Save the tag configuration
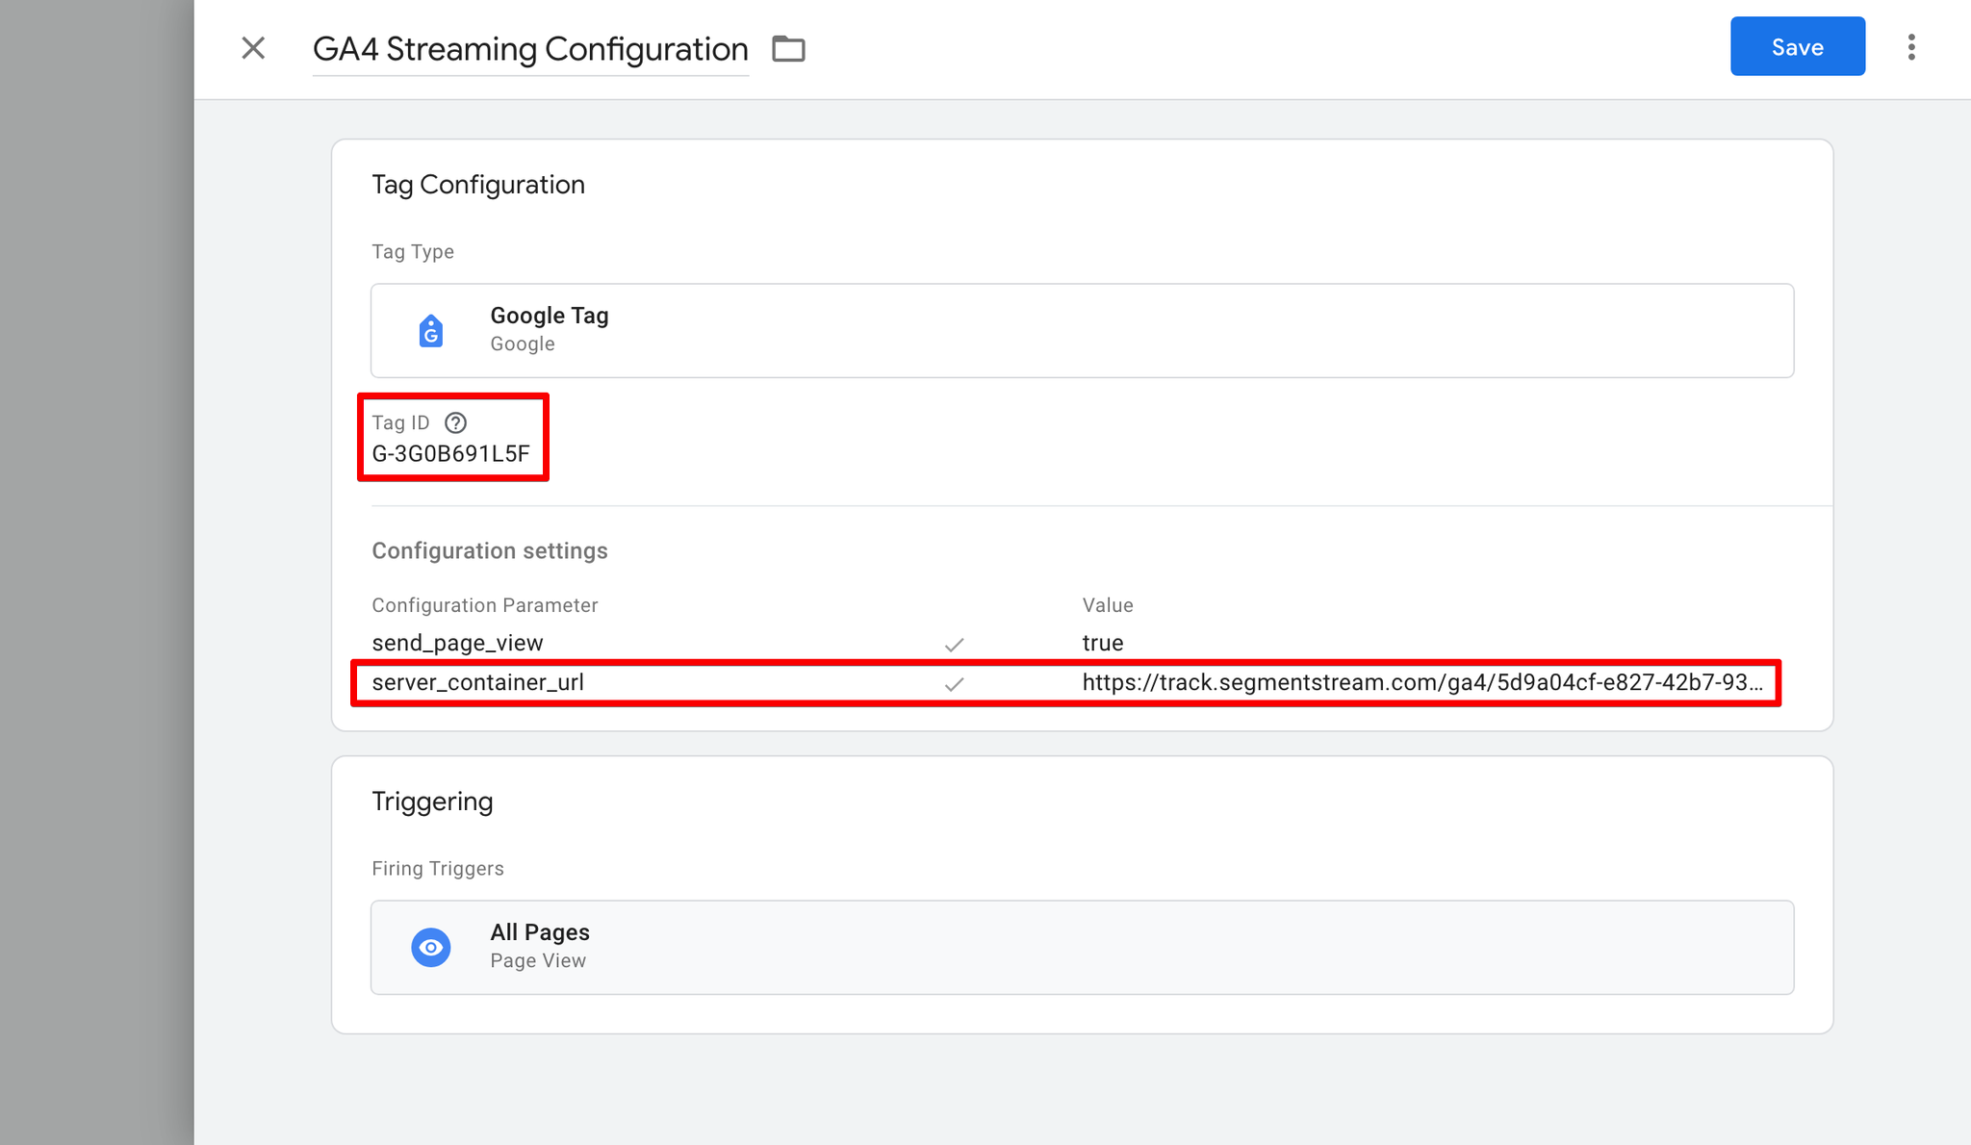This screenshot has height=1145, width=1971. (1797, 46)
